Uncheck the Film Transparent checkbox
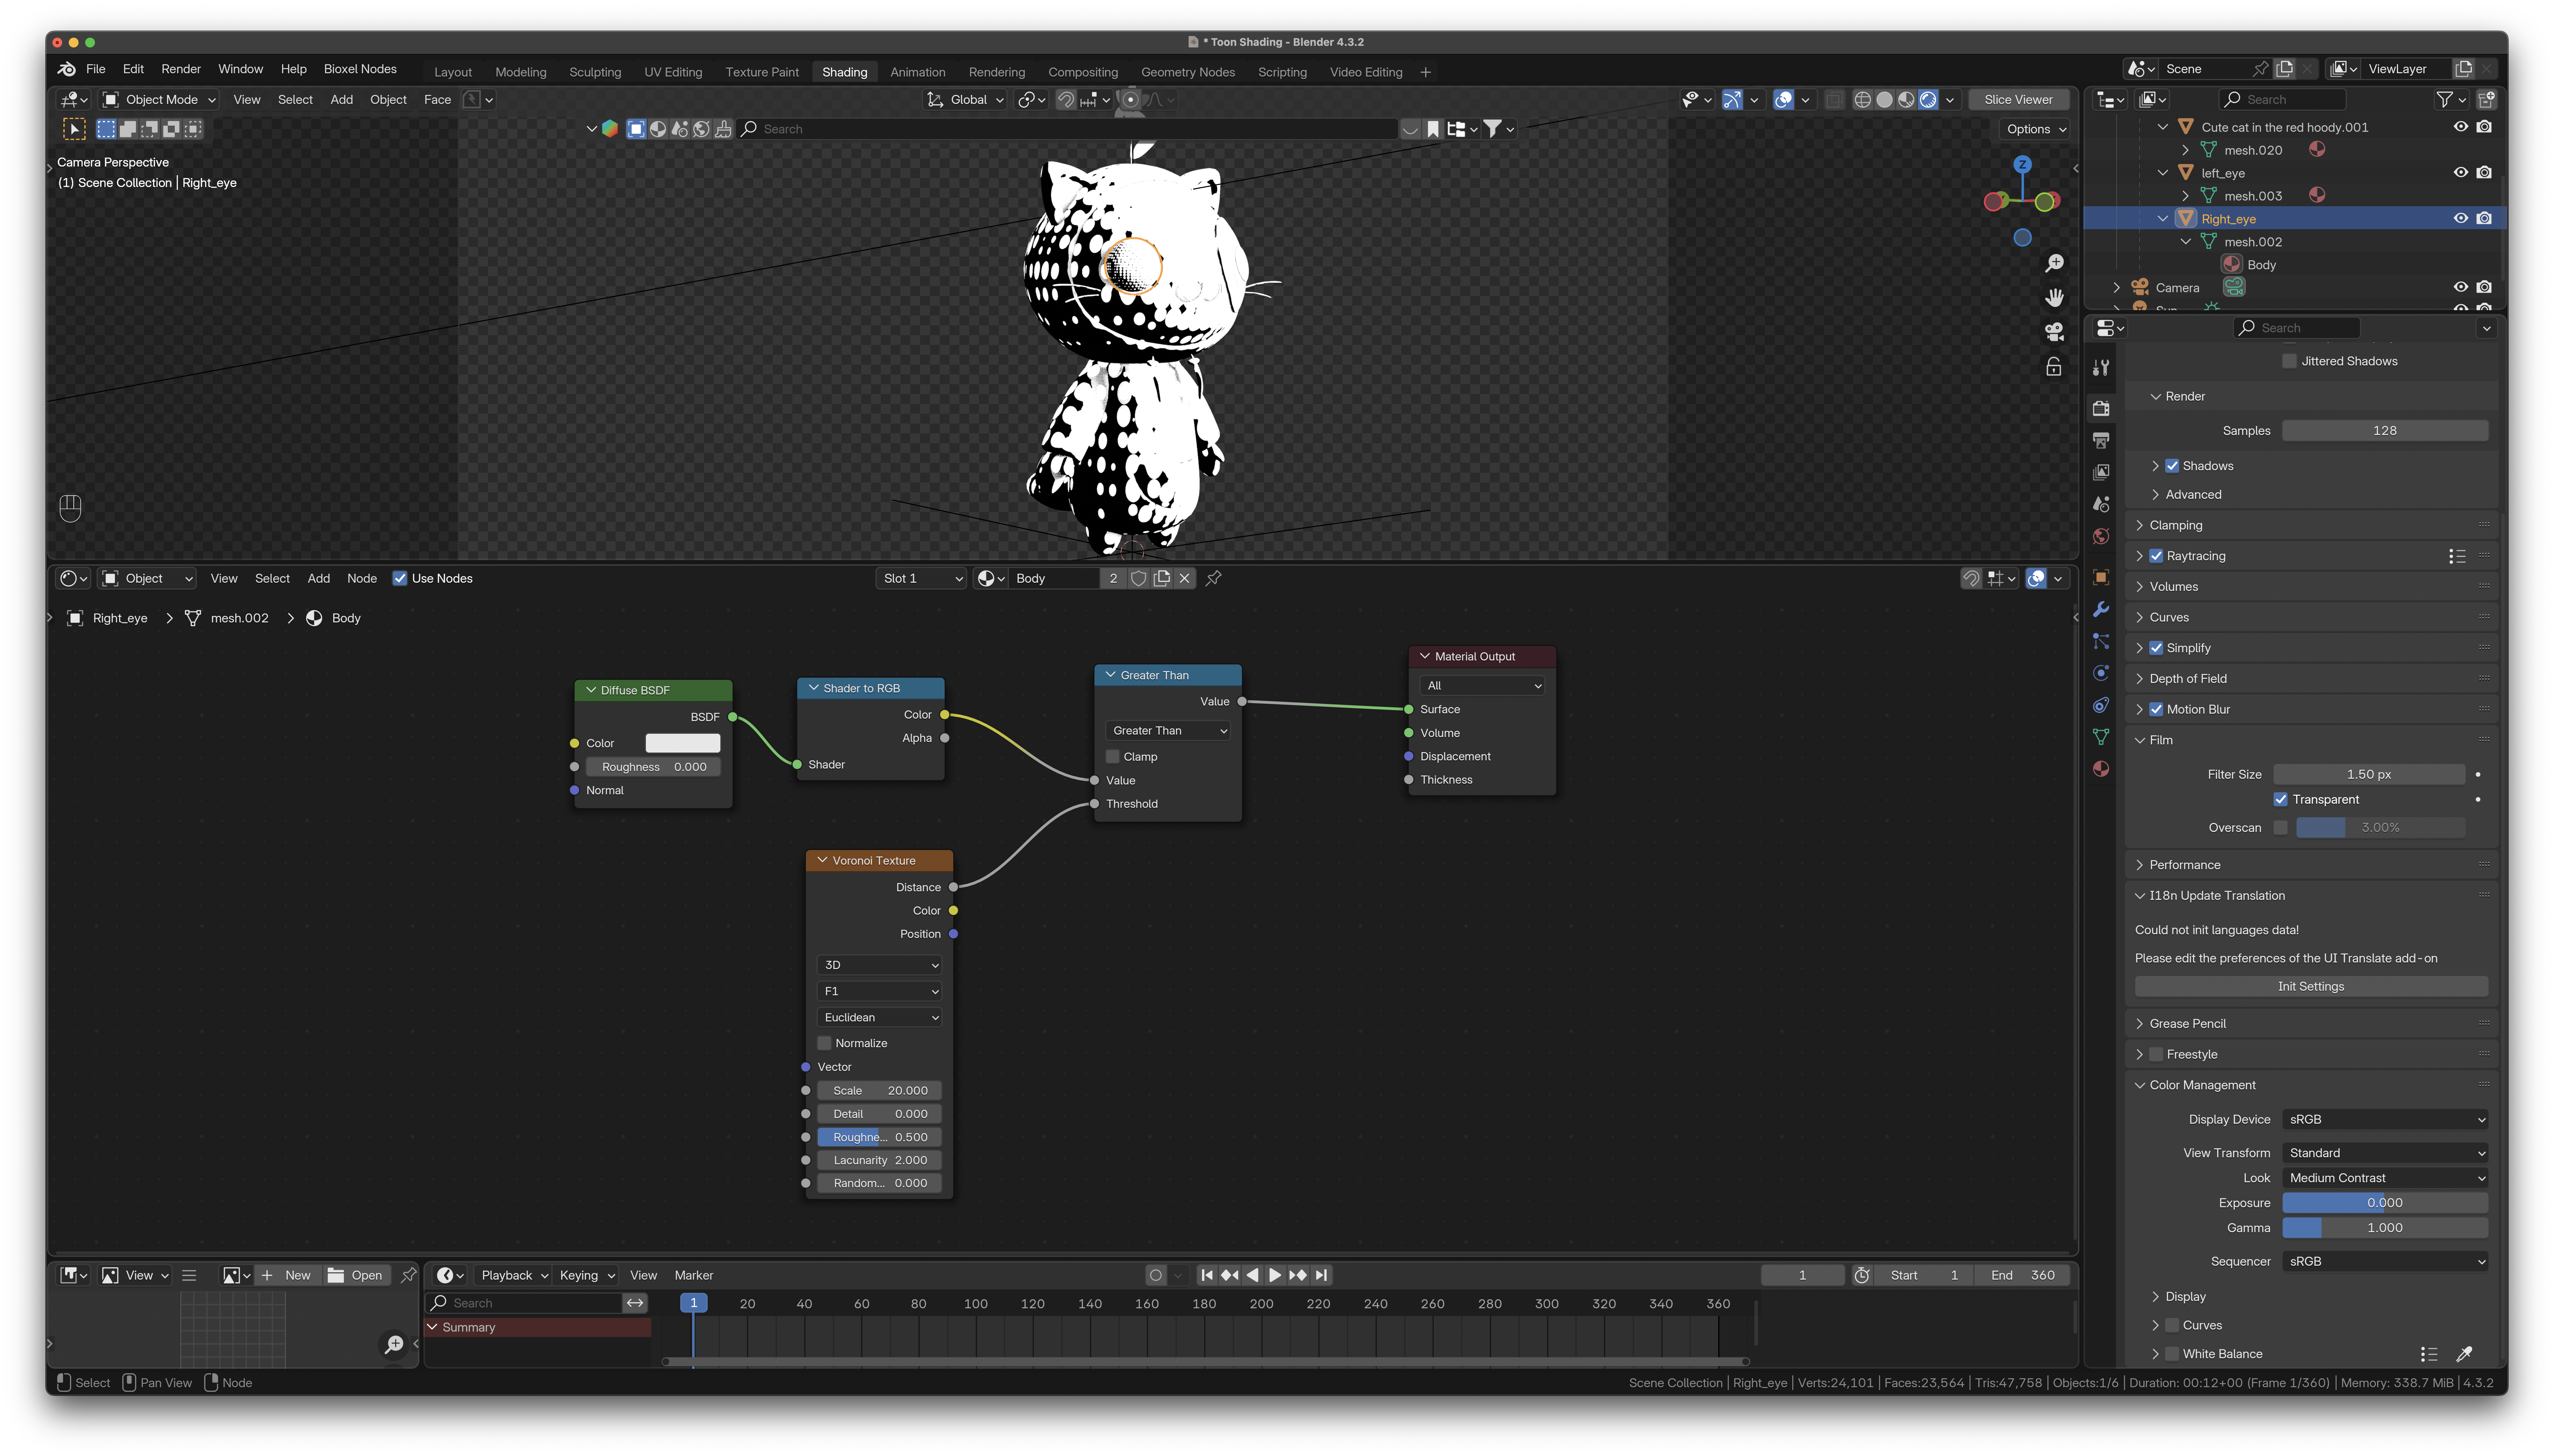This screenshot has width=2554, height=1456. 2281,799
